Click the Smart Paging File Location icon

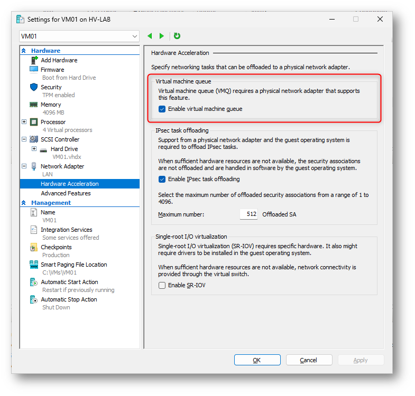click(34, 265)
